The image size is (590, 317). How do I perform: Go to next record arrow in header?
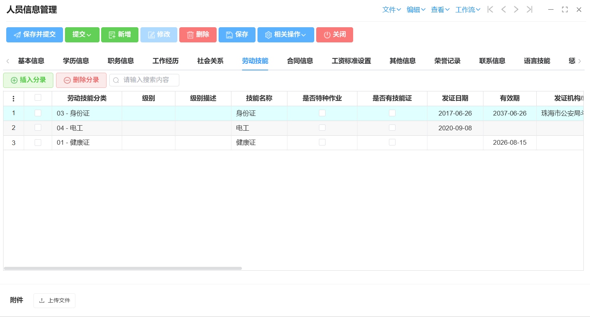(x=516, y=9)
